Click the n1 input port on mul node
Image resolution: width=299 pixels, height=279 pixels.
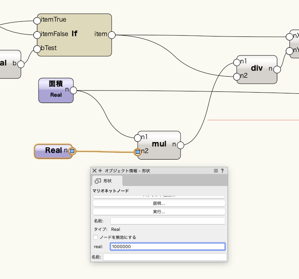tap(138, 138)
